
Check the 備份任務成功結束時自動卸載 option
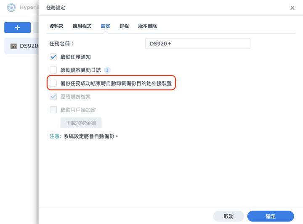[53, 83]
